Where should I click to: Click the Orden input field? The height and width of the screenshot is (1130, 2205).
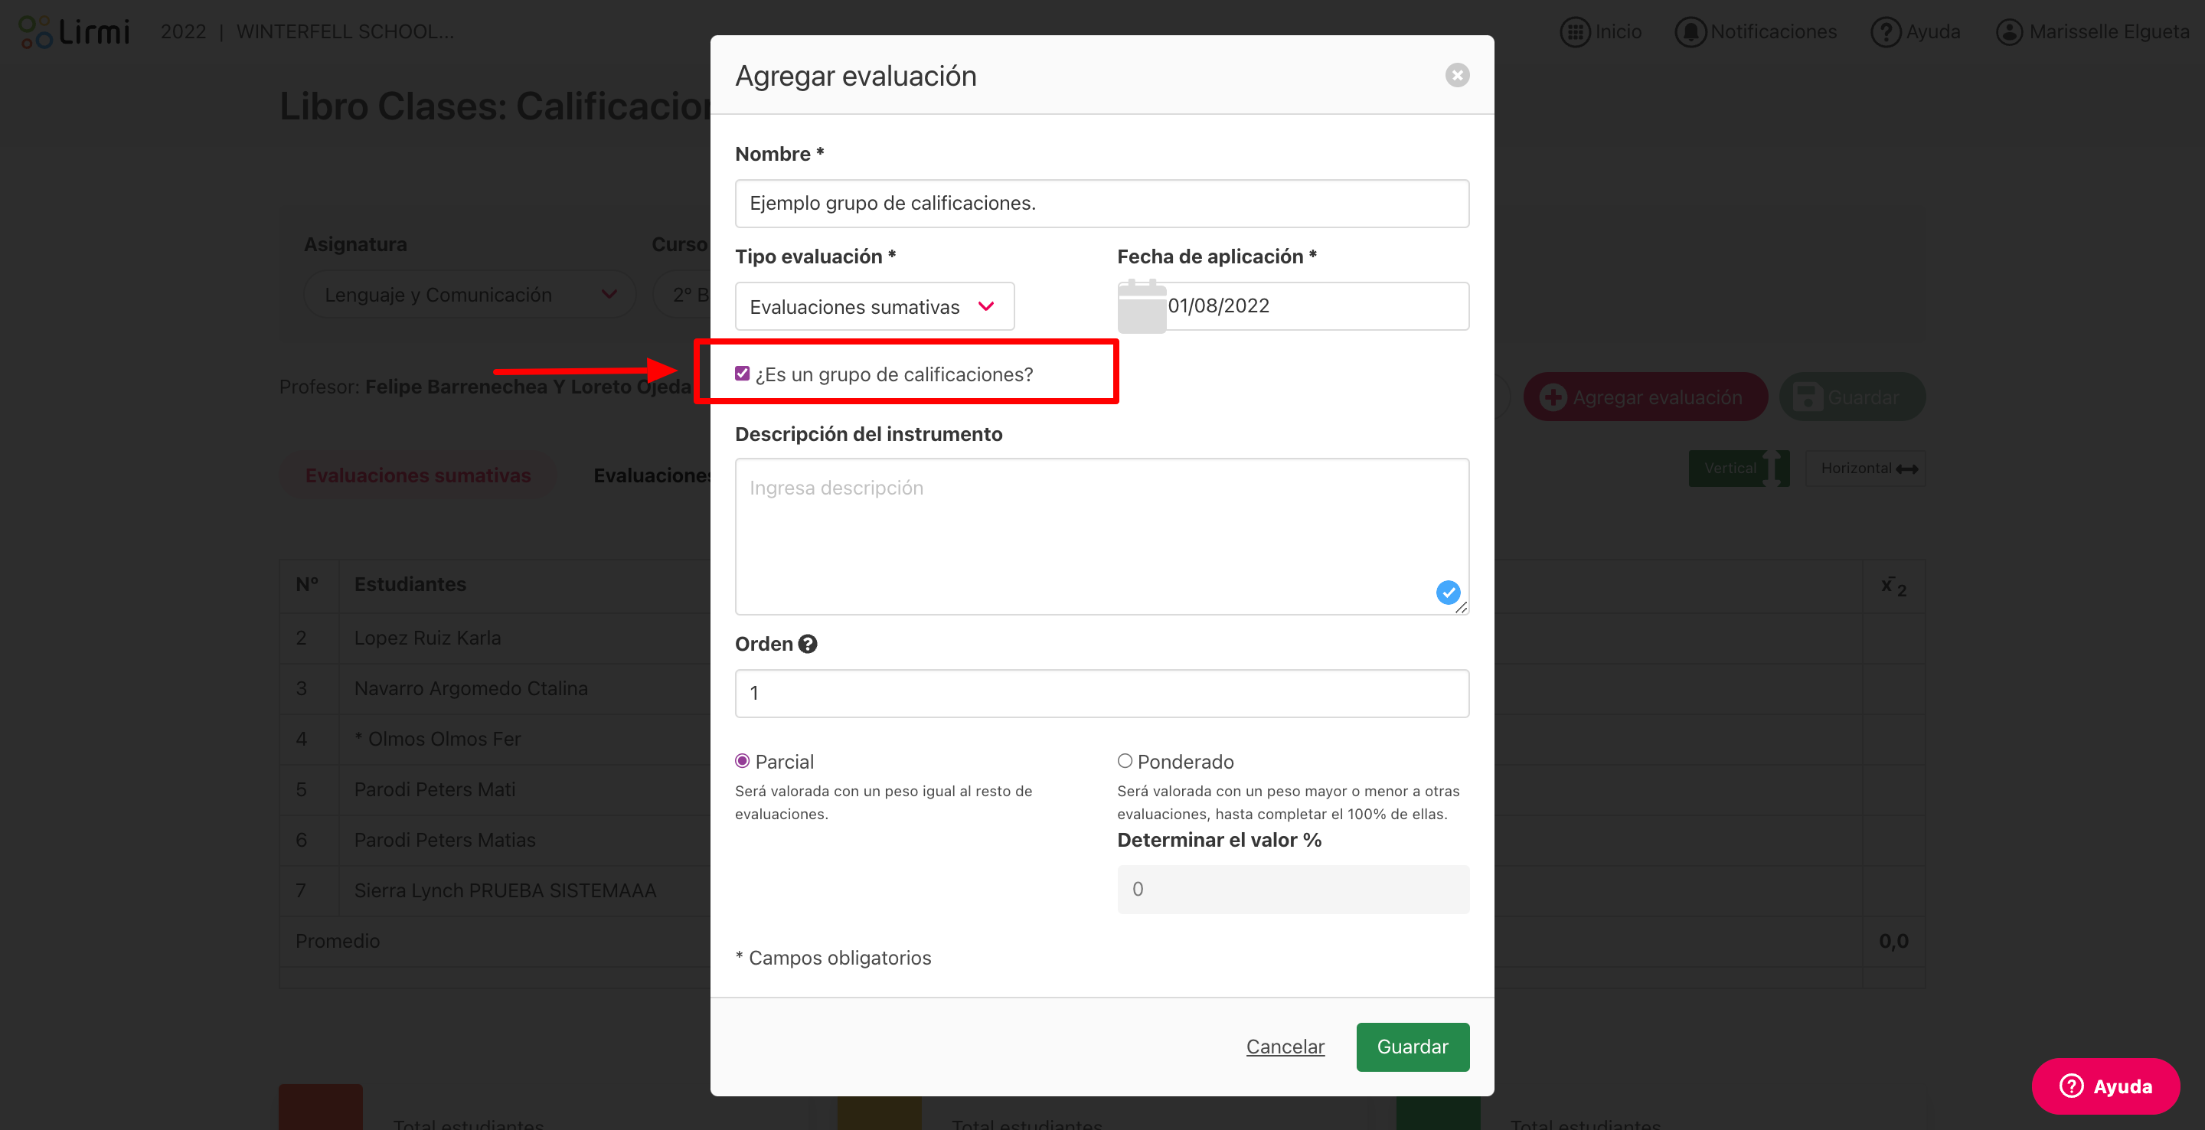[1102, 694]
